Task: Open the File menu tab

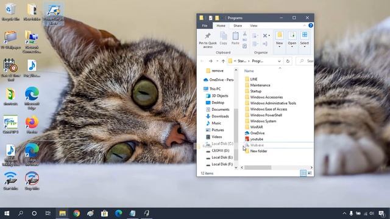Action: click(x=205, y=26)
